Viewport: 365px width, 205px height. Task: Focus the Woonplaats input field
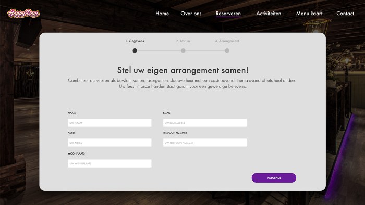tap(110, 163)
